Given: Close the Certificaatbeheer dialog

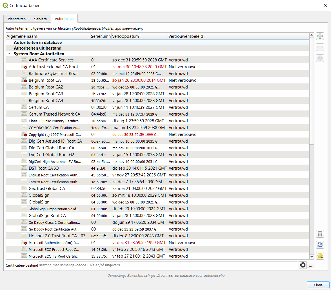Looking at the screenshot, I should coord(318,285).
